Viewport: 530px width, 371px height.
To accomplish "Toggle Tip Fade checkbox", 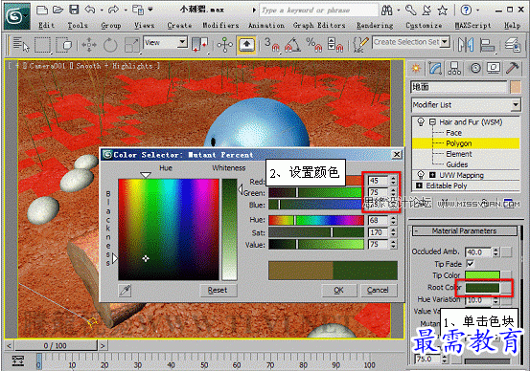I will (471, 263).
